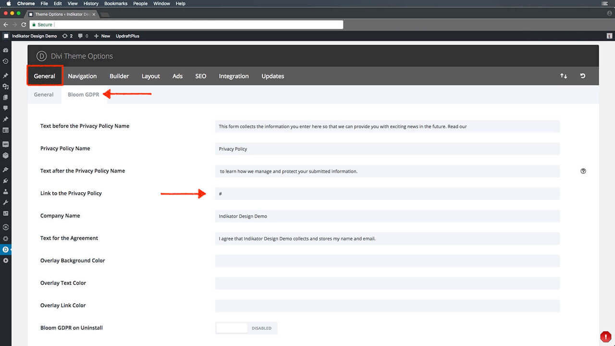Click the Text after the Privacy Policy Name field
The width and height of the screenshot is (615, 346).
click(x=388, y=171)
